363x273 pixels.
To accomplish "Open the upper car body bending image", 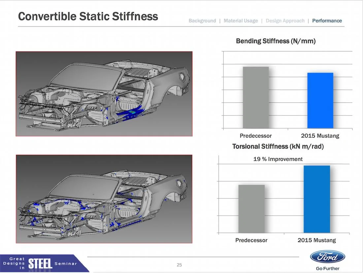I will [x=104, y=94].
